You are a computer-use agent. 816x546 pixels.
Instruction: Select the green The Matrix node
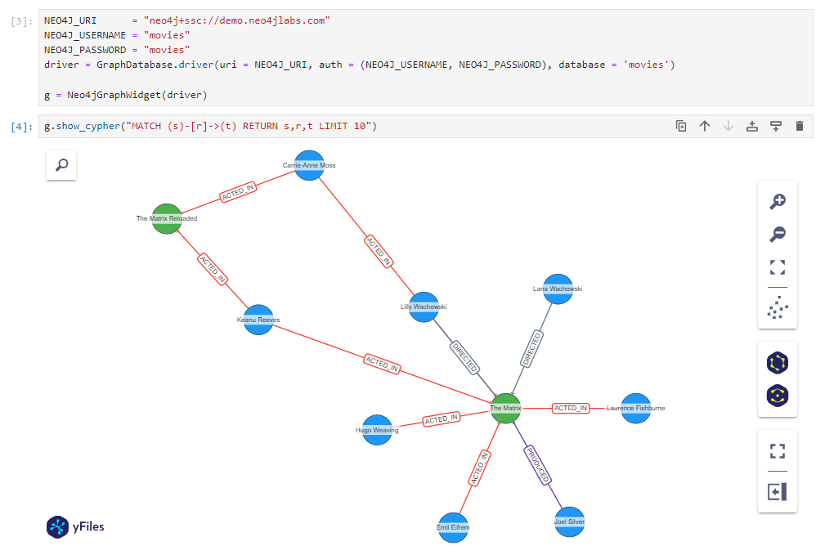click(x=505, y=409)
